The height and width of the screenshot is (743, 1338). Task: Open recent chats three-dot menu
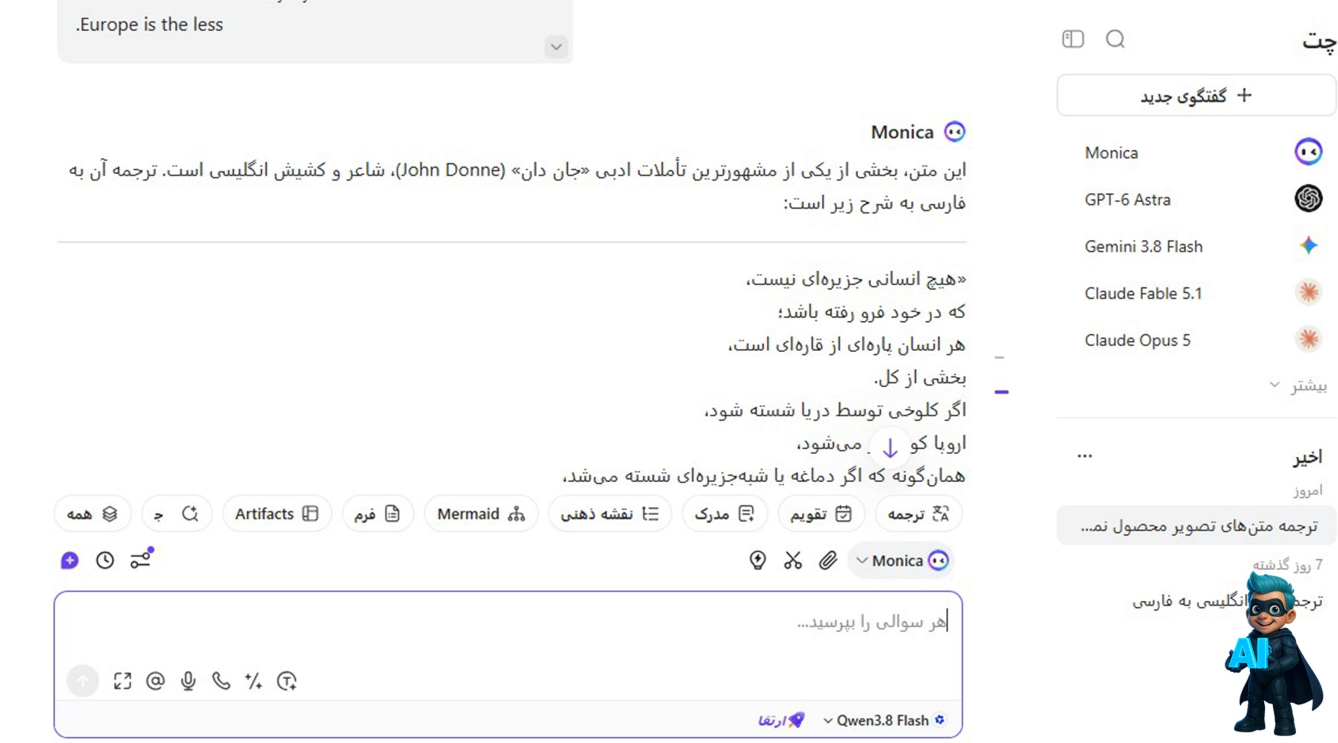click(1085, 456)
